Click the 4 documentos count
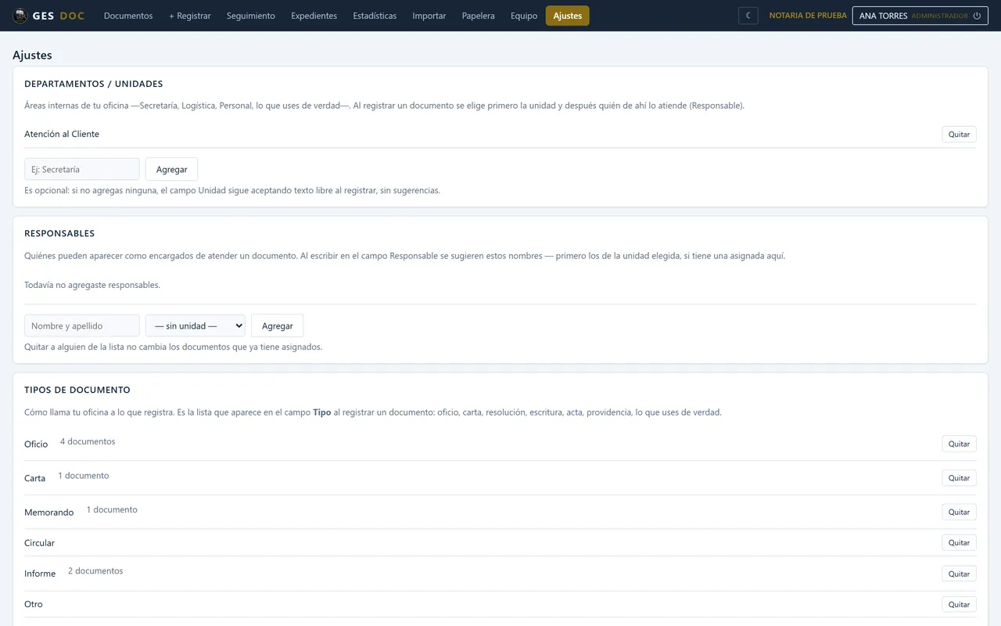This screenshot has height=626, width=1001. point(88,441)
